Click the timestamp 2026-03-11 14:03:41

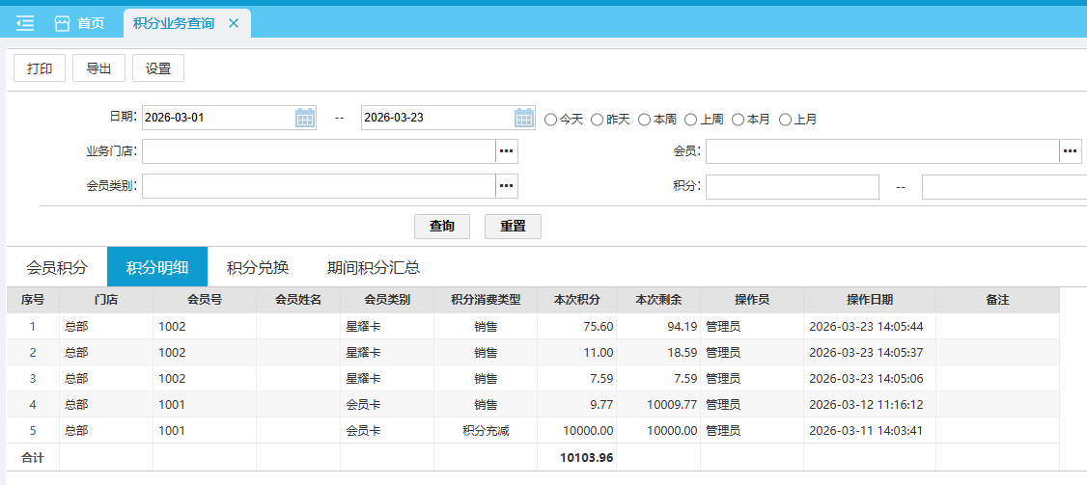[x=866, y=431]
